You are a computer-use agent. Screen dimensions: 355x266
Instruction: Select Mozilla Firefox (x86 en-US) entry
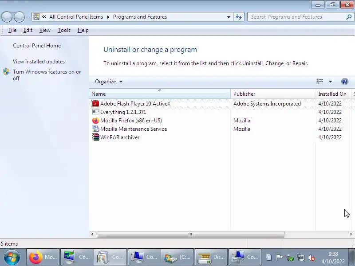coord(131,120)
